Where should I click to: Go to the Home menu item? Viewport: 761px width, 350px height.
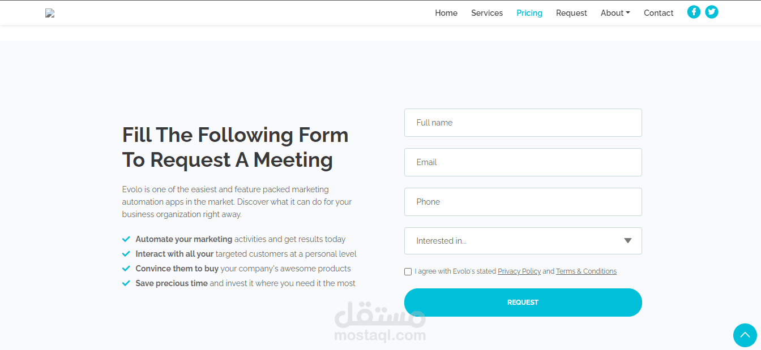[x=446, y=13]
